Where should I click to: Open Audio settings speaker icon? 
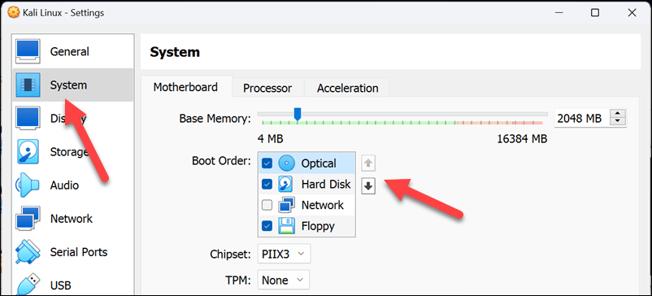tap(28, 185)
